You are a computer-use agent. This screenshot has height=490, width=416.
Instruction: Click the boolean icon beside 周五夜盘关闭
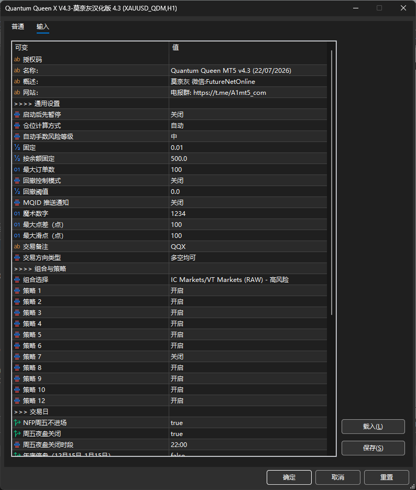[17, 434]
